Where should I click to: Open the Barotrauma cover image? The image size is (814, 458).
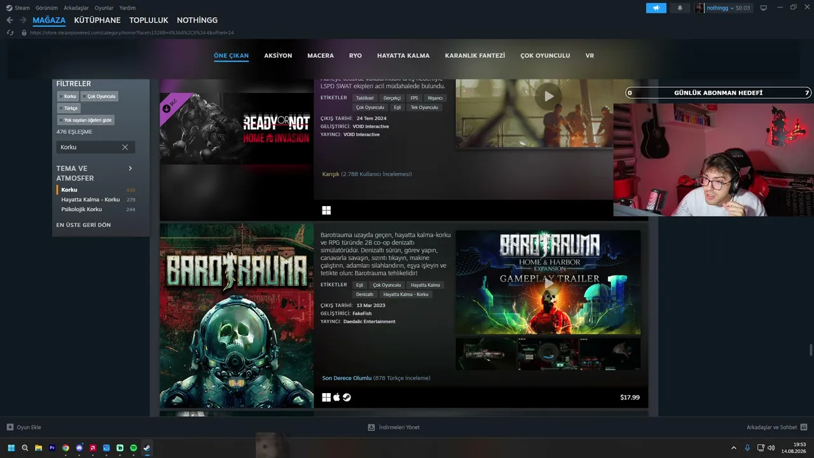[x=237, y=316]
